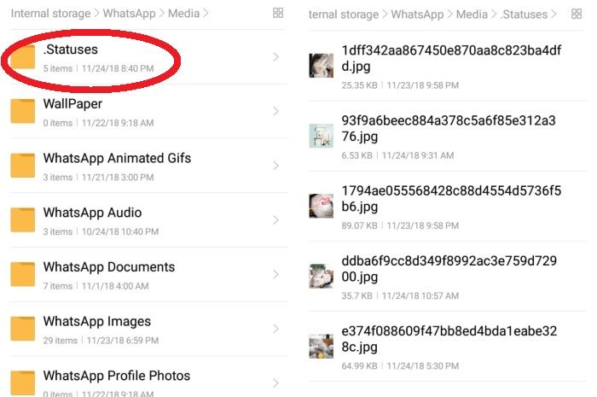Switch to grid view in .Statuses panel

577,15
